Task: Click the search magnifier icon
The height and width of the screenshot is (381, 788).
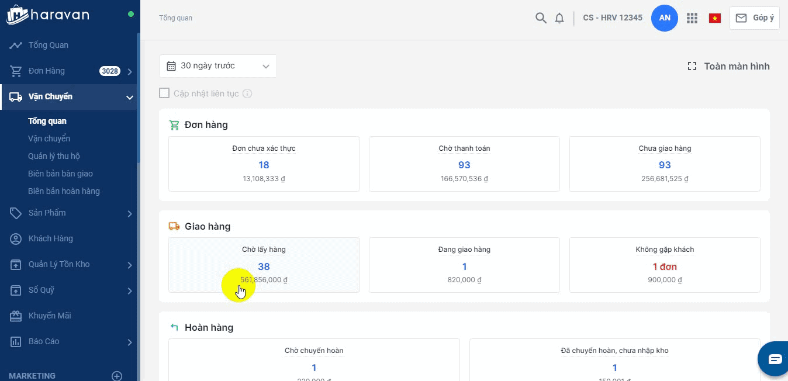Action: (x=541, y=18)
